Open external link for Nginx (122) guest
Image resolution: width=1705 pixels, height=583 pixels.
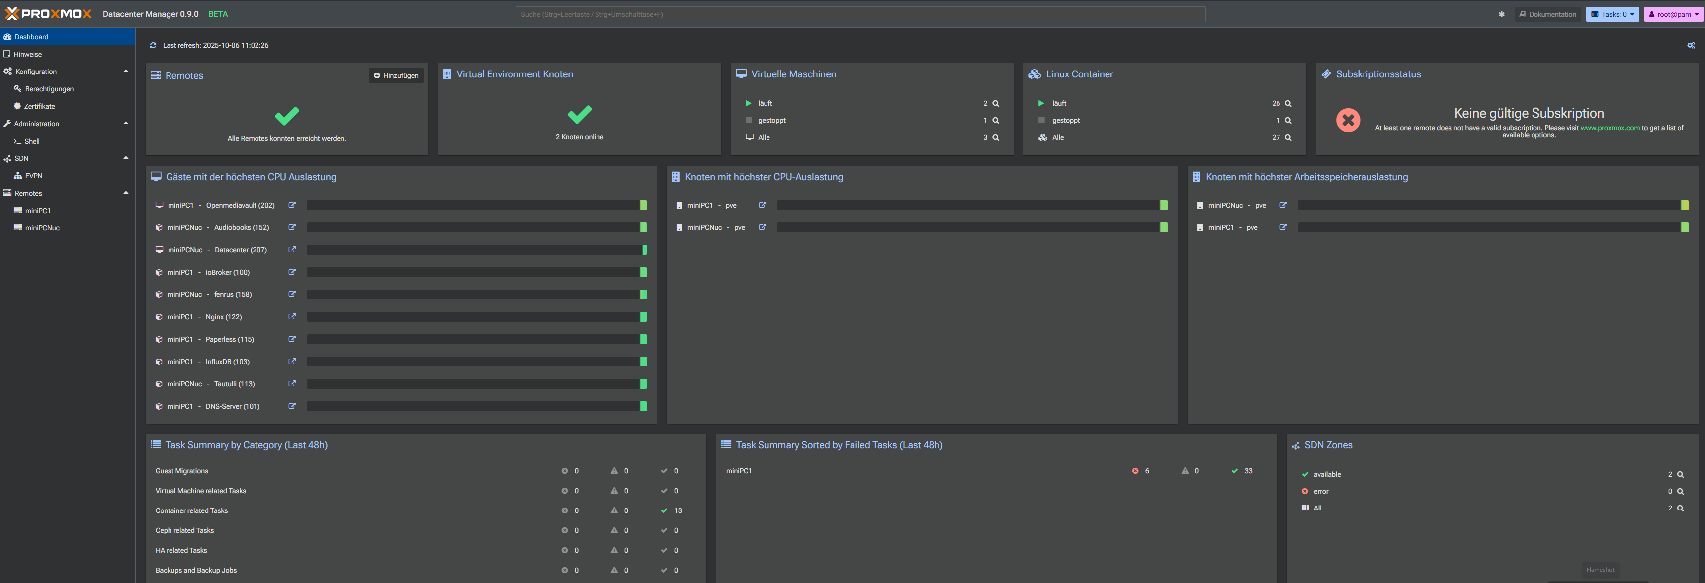click(292, 317)
